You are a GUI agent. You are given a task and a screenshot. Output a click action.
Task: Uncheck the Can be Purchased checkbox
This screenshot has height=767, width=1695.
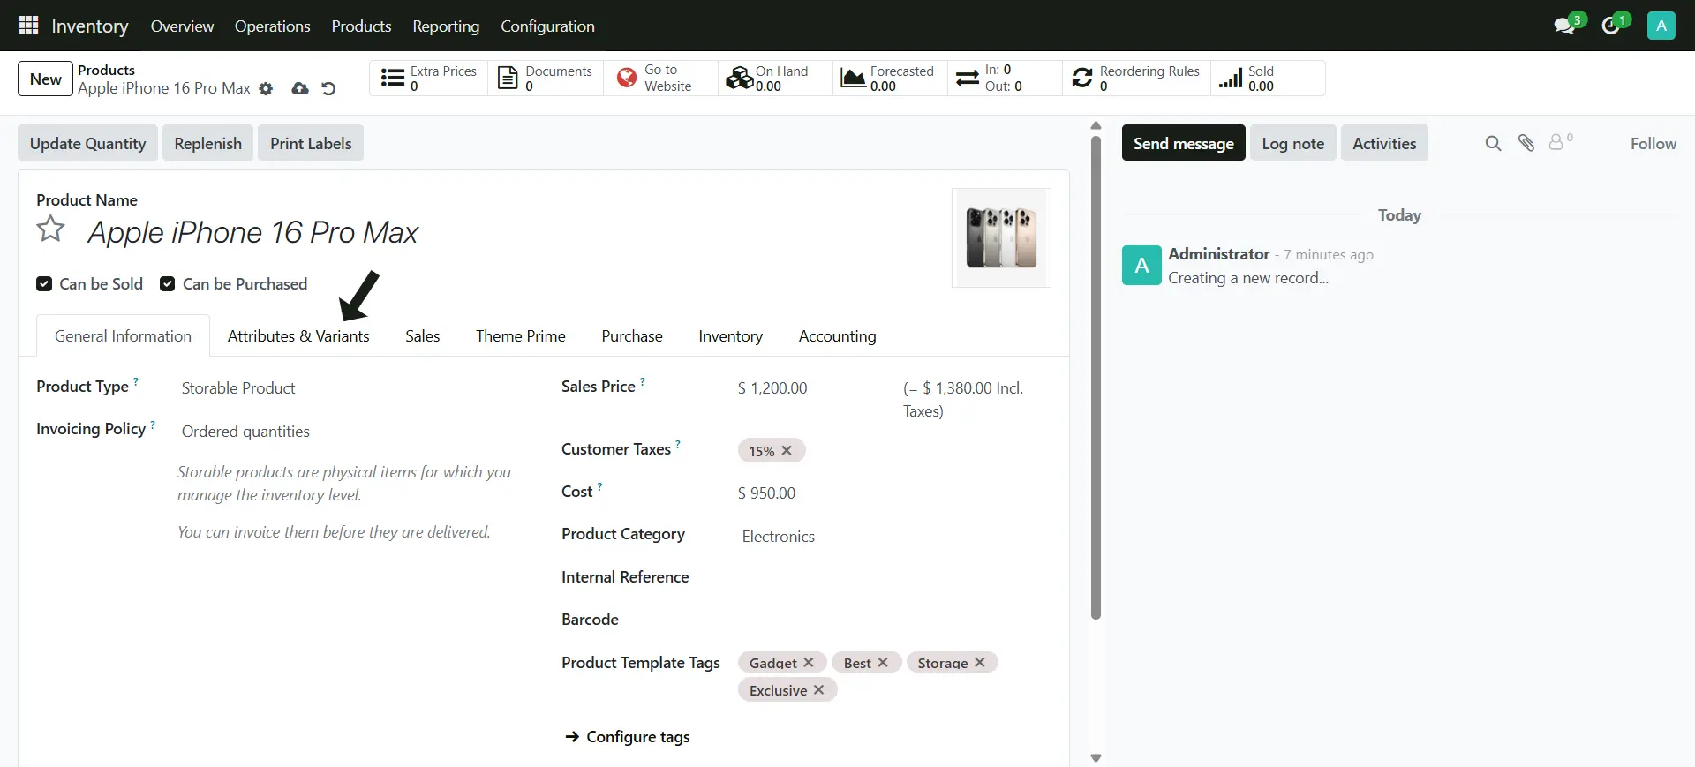[x=167, y=284]
